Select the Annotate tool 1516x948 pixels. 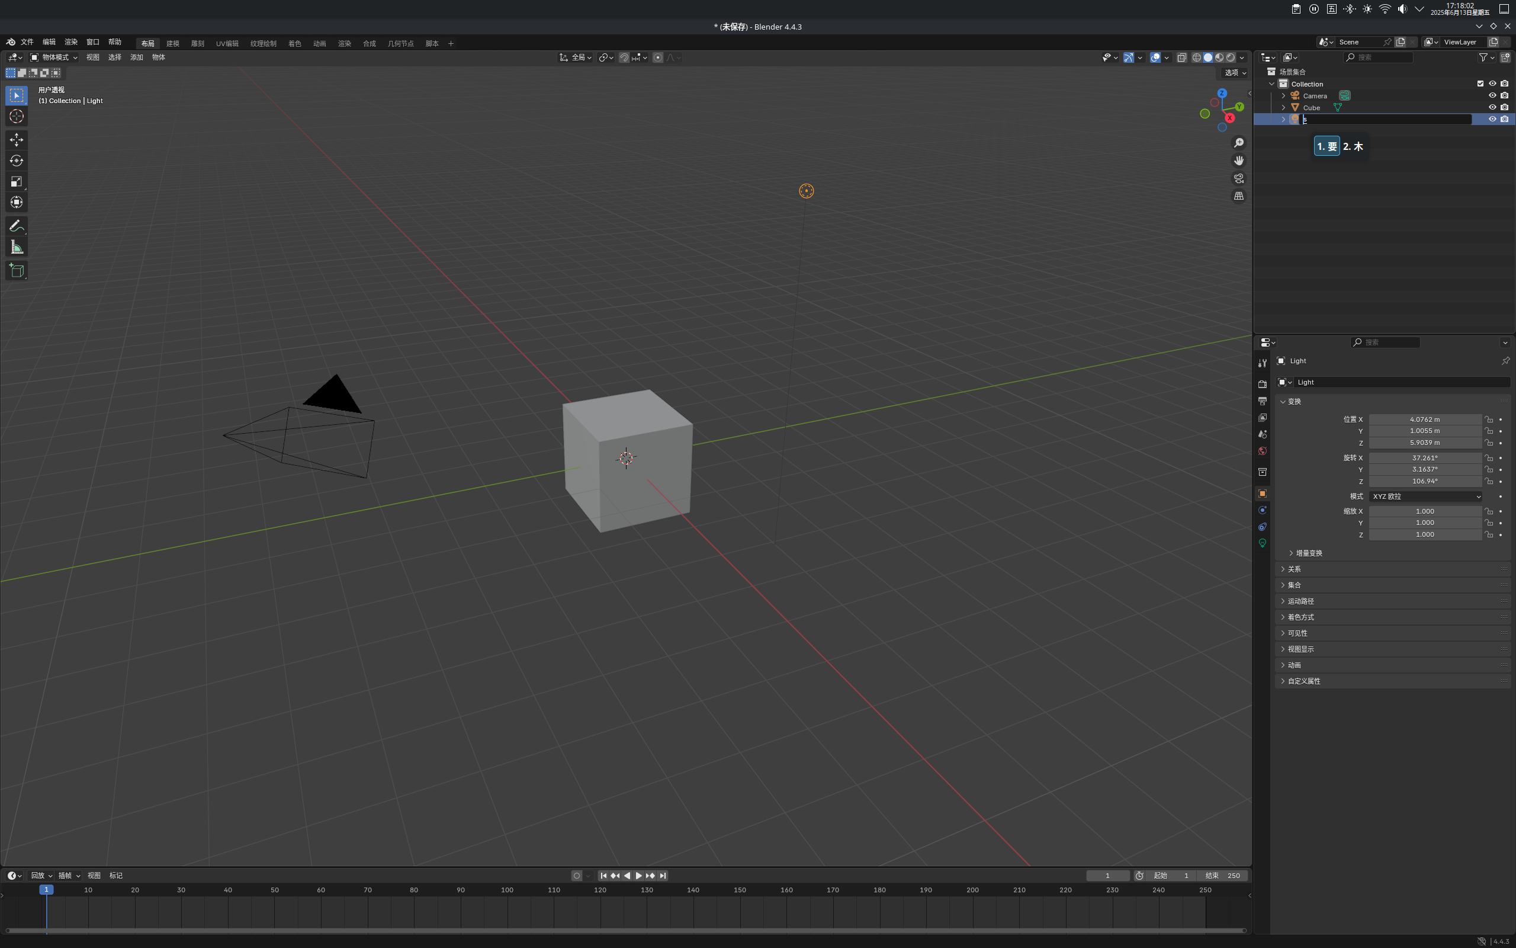pyautogui.click(x=17, y=226)
